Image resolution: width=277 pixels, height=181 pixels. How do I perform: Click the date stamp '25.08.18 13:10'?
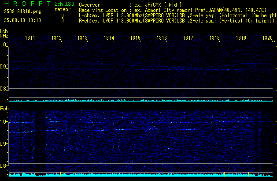pyautogui.click(x=22, y=20)
